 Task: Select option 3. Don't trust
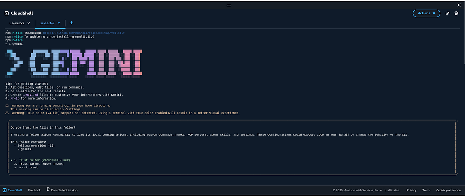pyautogui.click(x=26, y=167)
